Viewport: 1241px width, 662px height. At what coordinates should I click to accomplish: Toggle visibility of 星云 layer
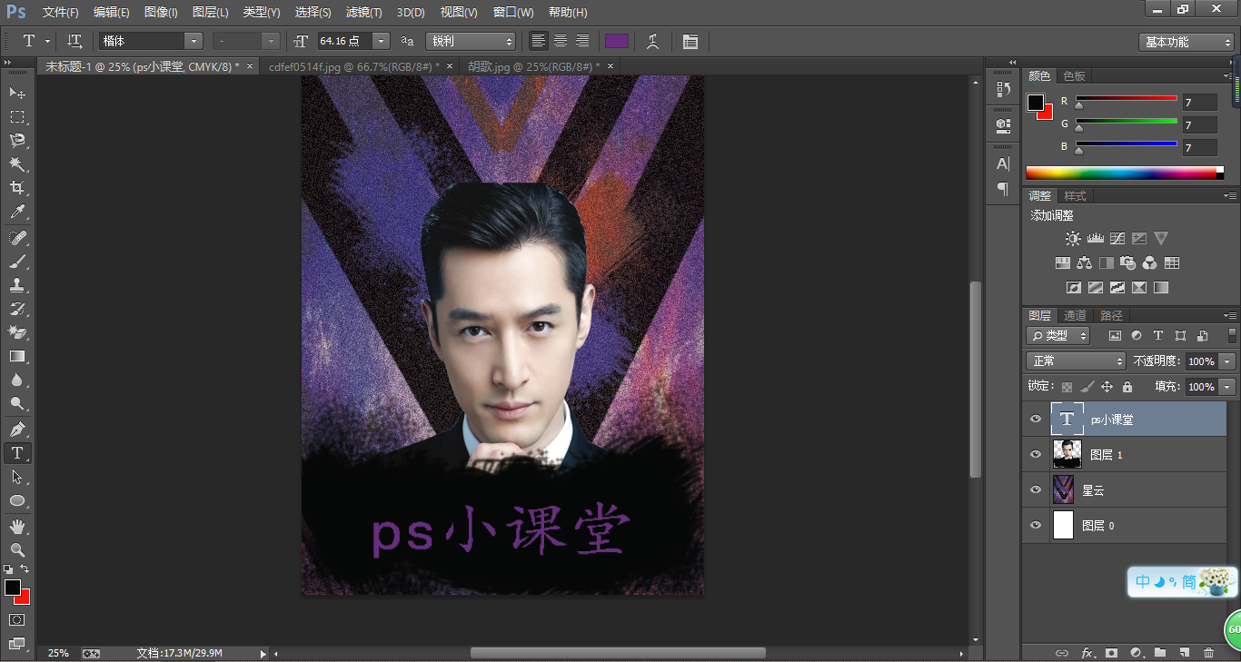pyautogui.click(x=1036, y=489)
